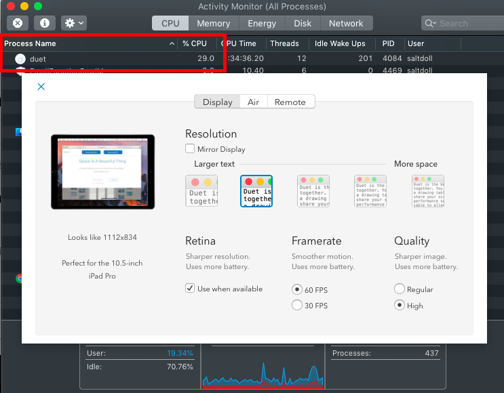Open the gear actions dropdown in toolbar
Screen dimensions: 504x393
click(x=74, y=23)
